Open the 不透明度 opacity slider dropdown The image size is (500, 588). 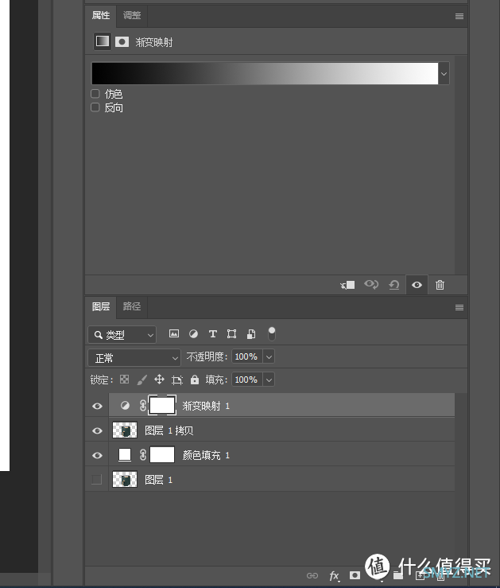click(x=269, y=356)
